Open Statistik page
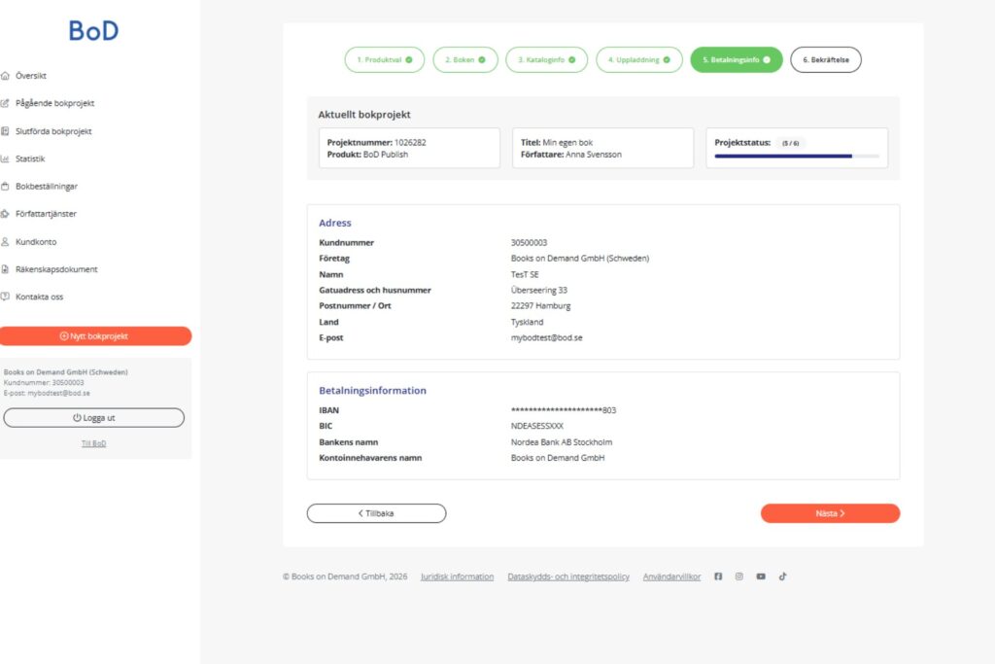The width and height of the screenshot is (995, 664). (x=30, y=158)
